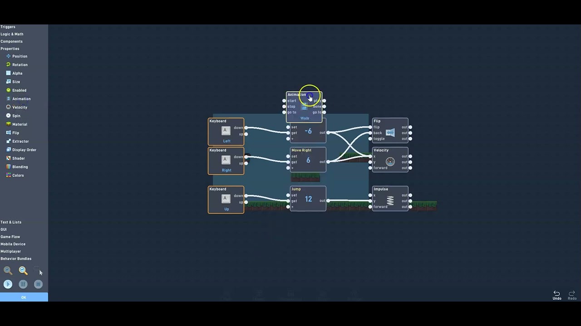Select the Shader behavior icon
The width and height of the screenshot is (581, 326).
8,158
